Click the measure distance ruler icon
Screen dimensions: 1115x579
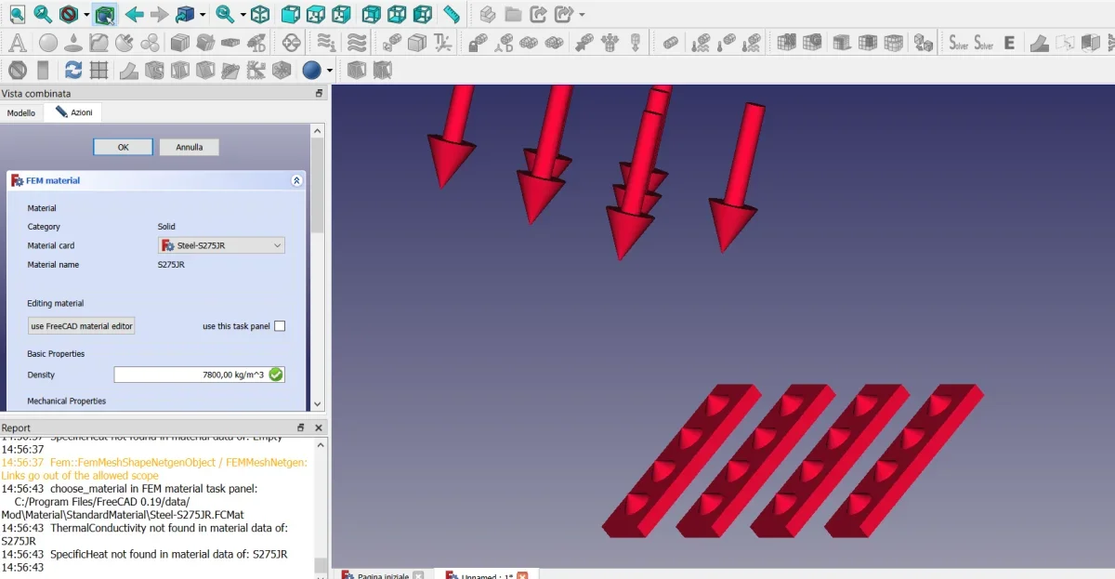point(452,14)
